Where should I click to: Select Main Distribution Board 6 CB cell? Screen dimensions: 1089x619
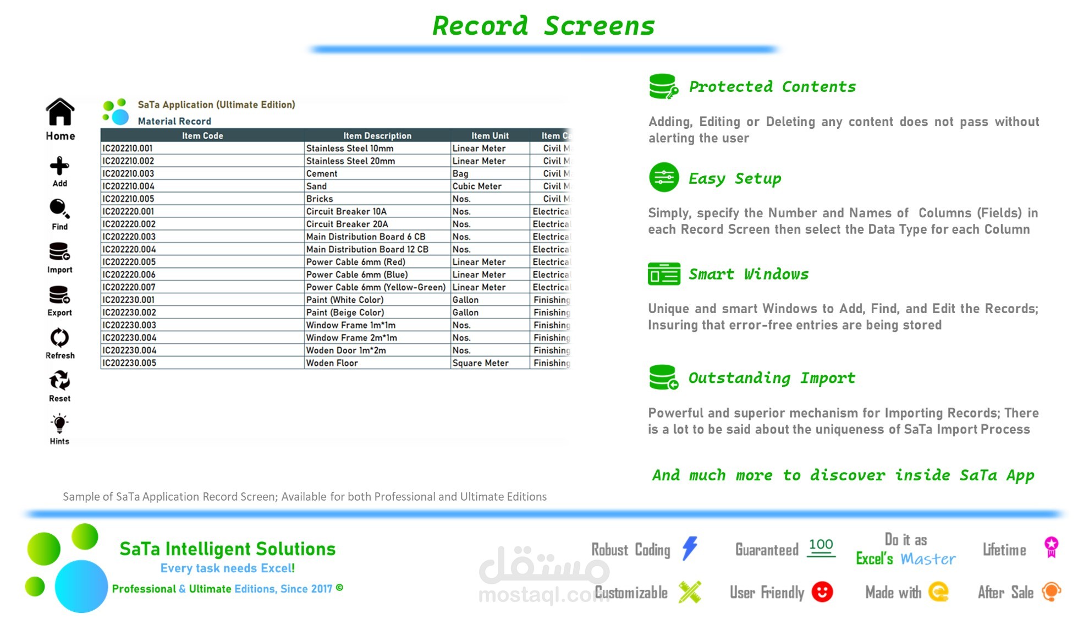(x=377, y=237)
